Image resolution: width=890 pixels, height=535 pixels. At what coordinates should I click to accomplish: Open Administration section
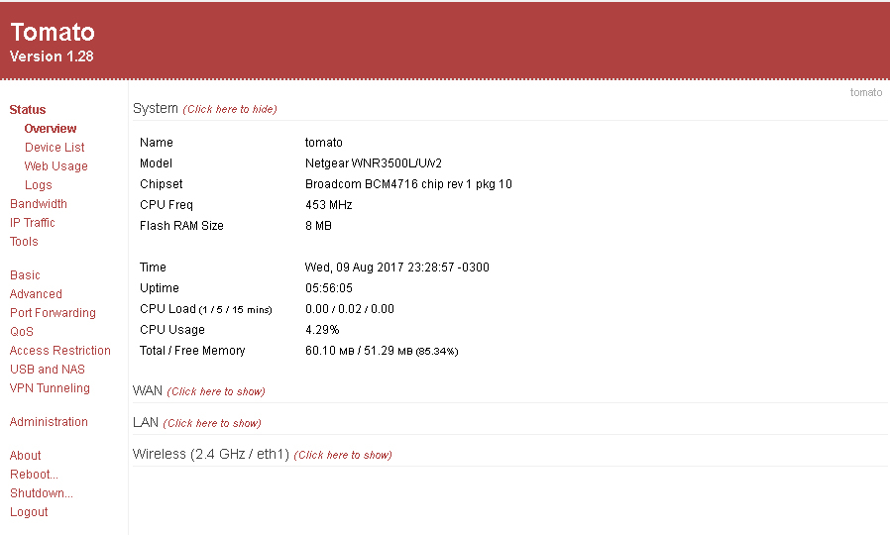(x=49, y=421)
